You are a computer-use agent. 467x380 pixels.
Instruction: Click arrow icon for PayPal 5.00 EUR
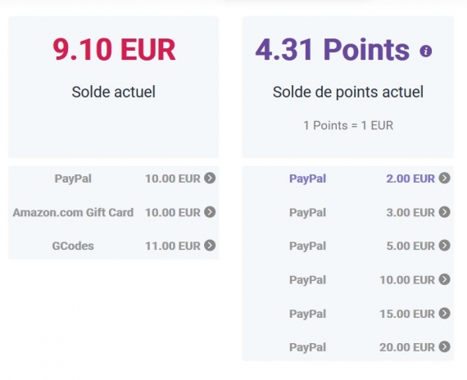click(x=444, y=246)
